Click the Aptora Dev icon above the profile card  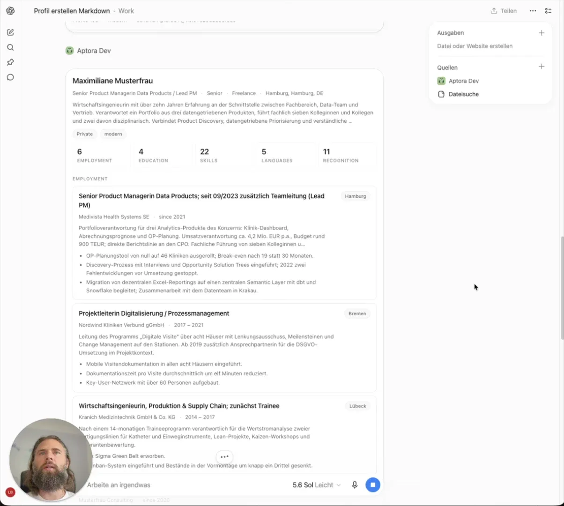point(70,51)
